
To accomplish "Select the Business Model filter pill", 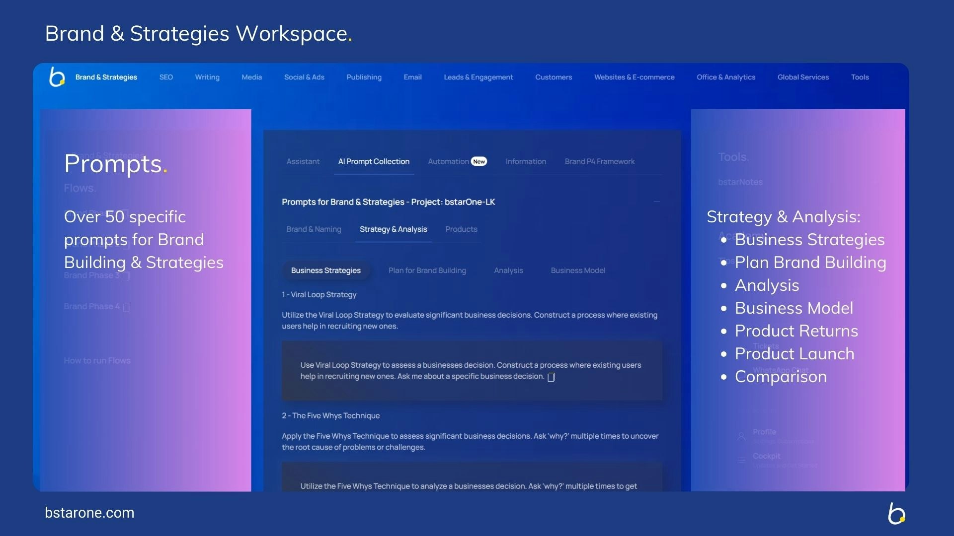I will coord(577,270).
